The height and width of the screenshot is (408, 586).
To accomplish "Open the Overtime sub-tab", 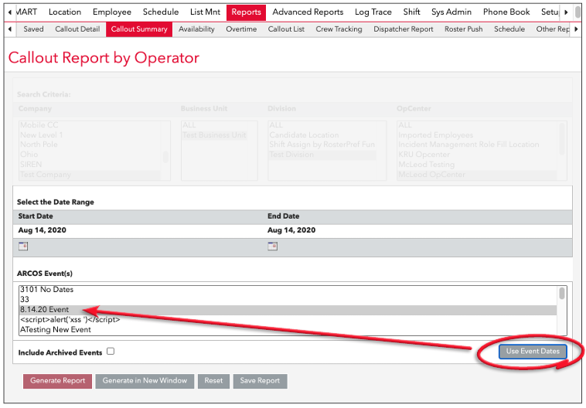I will pos(241,29).
